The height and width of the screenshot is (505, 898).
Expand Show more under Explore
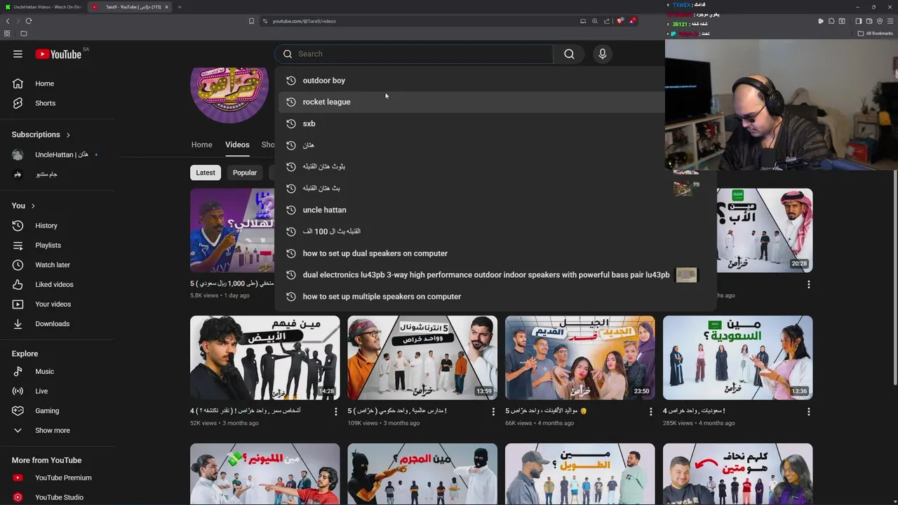tap(53, 431)
